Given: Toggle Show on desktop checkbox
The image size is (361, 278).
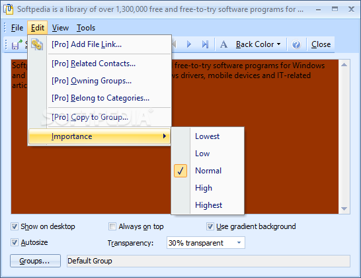Looking at the screenshot, I should coord(15,226).
